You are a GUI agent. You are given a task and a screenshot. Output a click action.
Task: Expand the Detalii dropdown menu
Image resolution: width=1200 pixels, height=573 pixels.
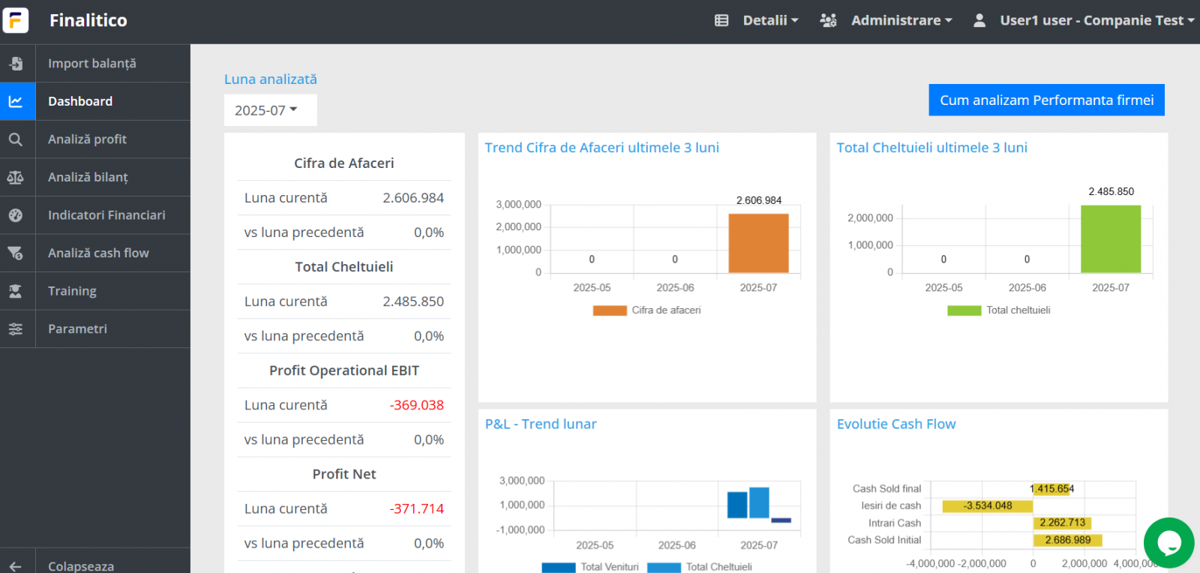[757, 20]
